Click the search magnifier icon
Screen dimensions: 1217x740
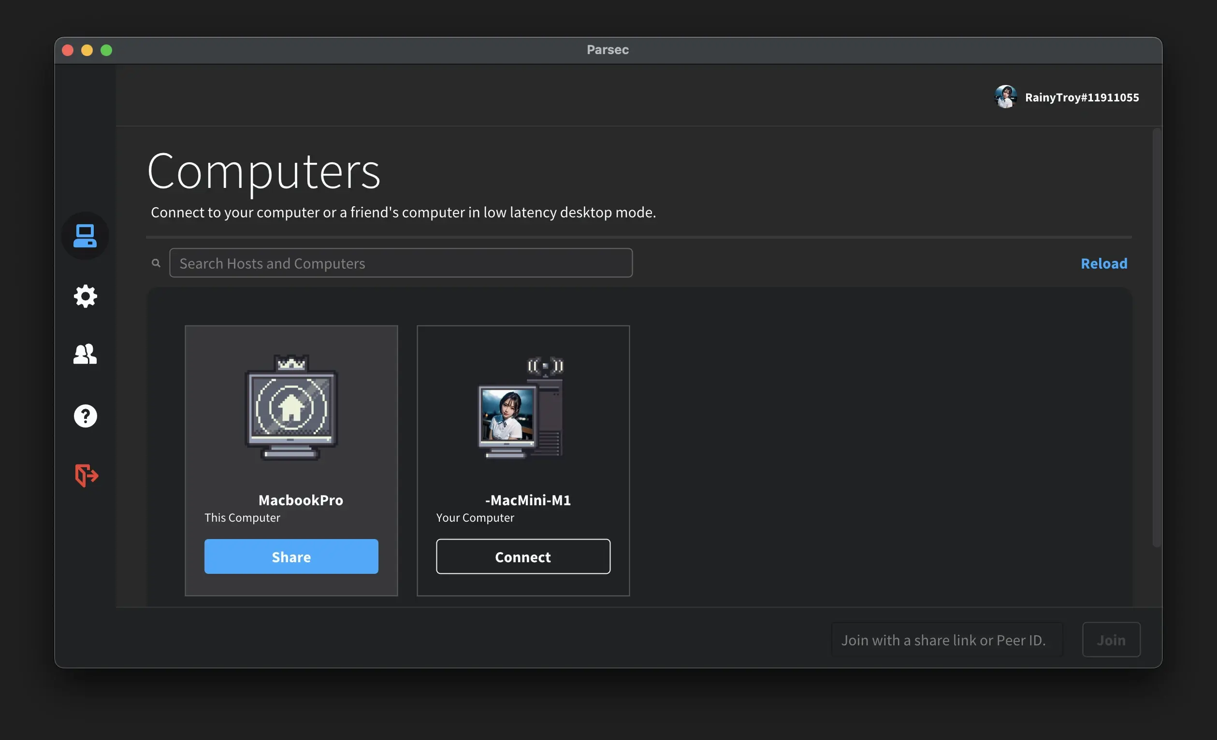click(x=156, y=263)
